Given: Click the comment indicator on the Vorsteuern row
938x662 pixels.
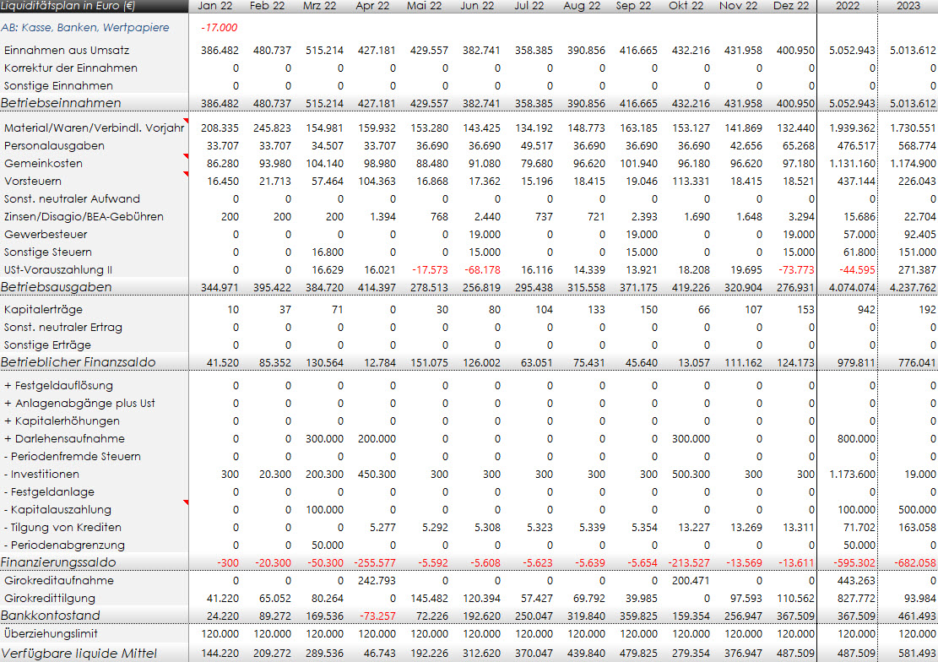Looking at the screenshot, I should 185,175.
